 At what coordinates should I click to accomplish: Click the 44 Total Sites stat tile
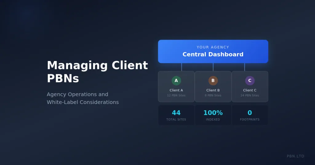[176, 115]
